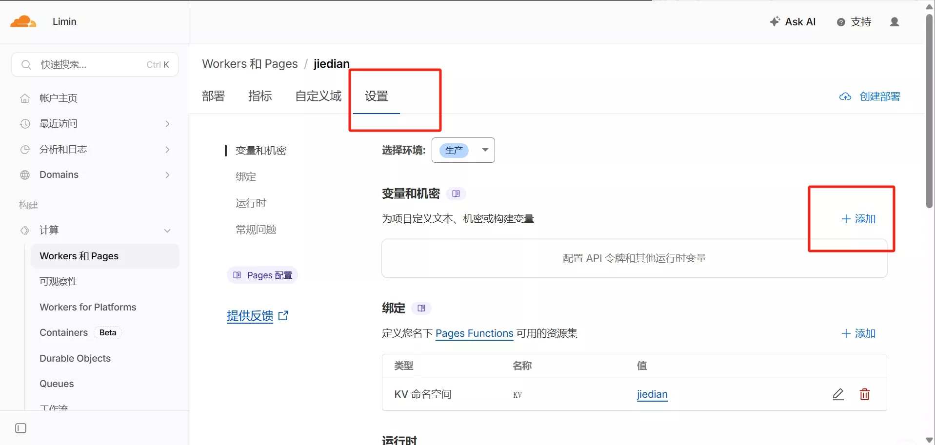Open Durable Objects in sidebar
The height and width of the screenshot is (445, 935).
click(75, 358)
